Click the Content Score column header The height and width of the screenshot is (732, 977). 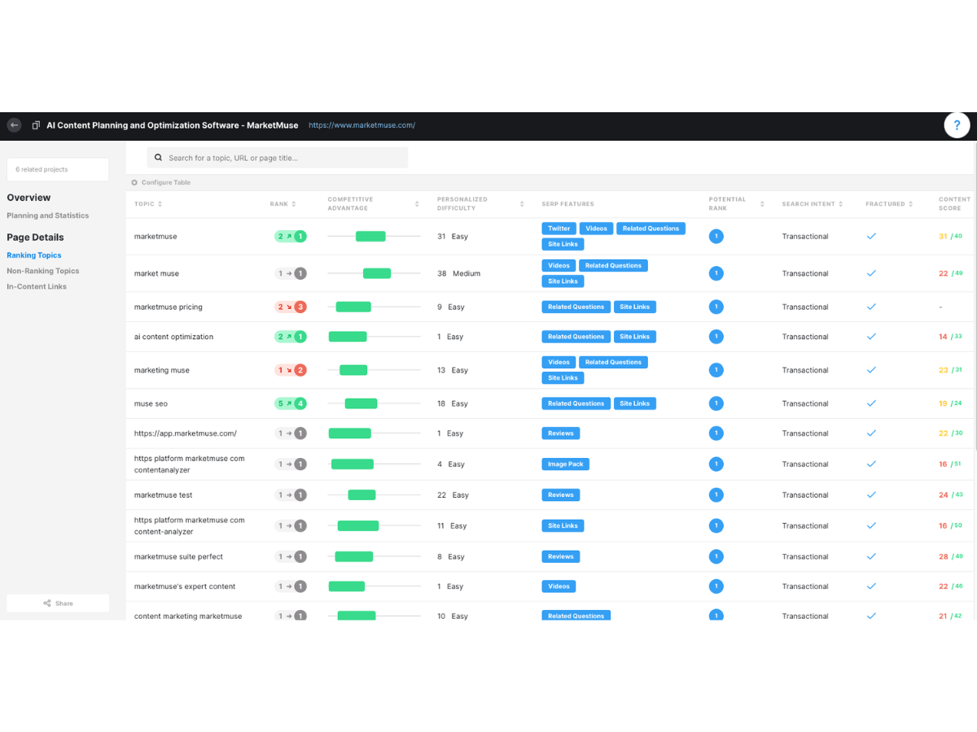pyautogui.click(x=954, y=203)
